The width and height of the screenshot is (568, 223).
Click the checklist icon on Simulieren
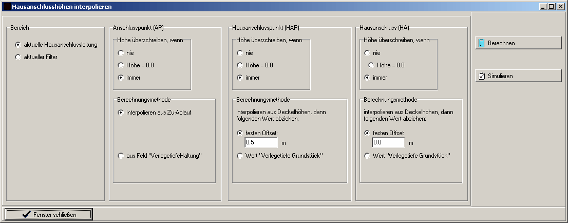coord(481,76)
